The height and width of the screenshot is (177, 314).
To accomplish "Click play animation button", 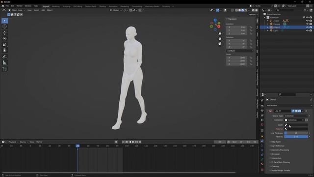I will pyautogui.click(x=133, y=142).
